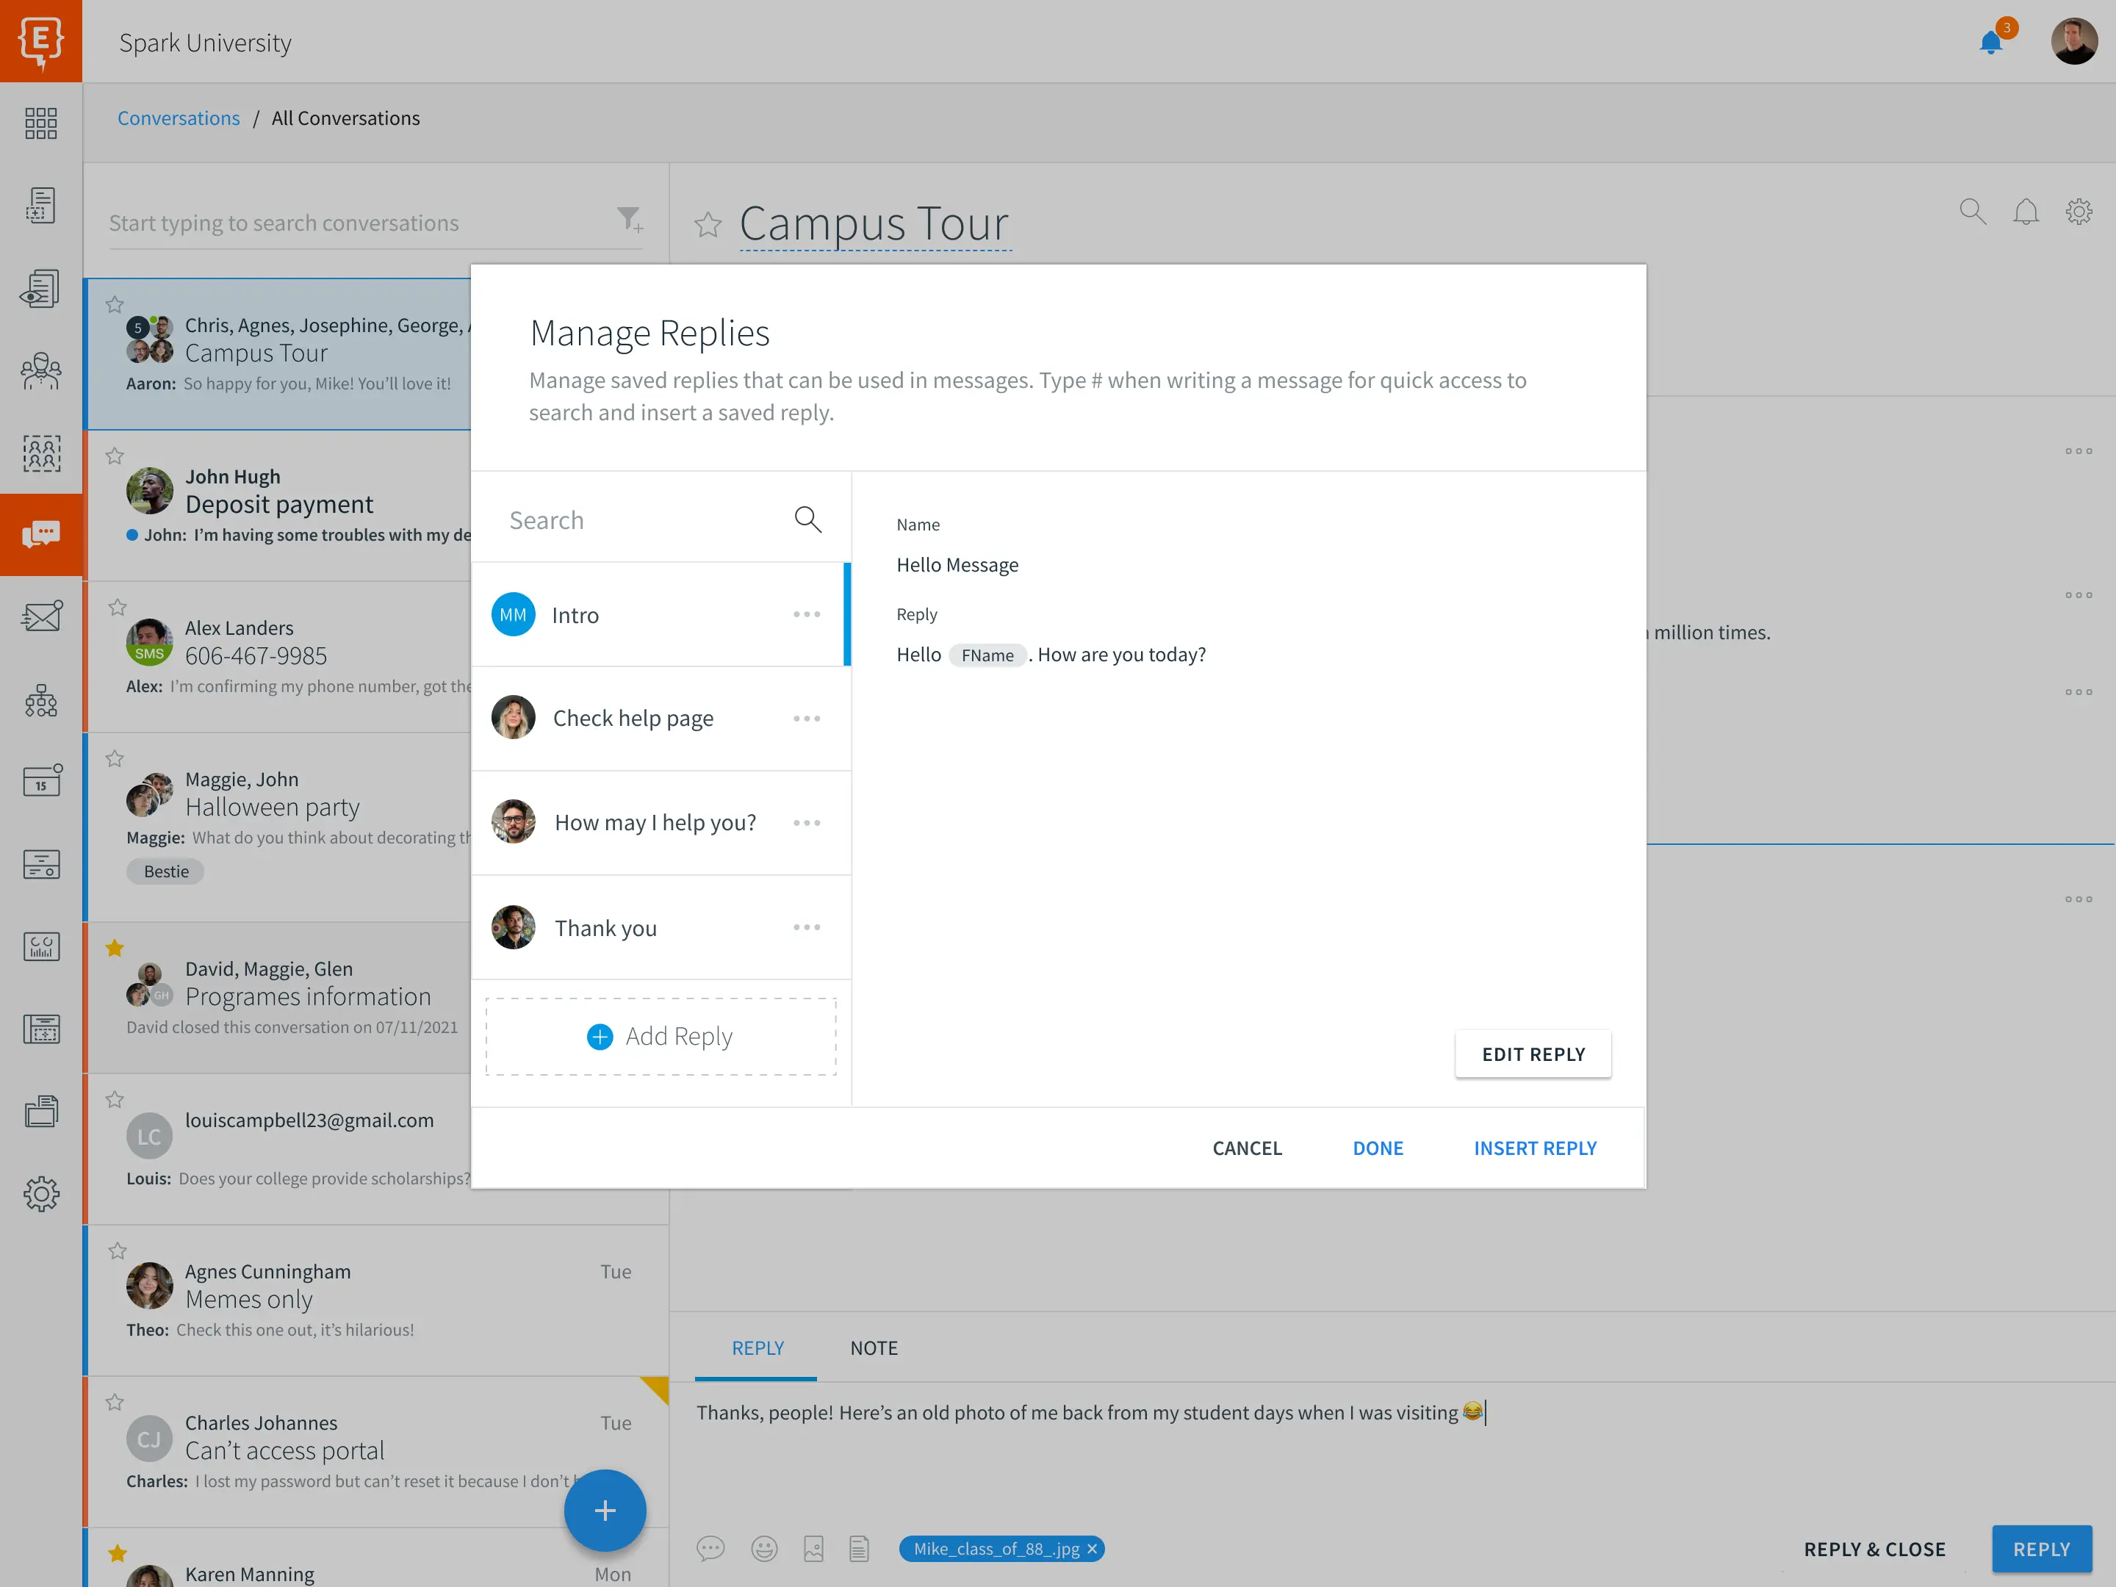Click the Bestie tag on Halloween party
The height and width of the screenshot is (1587, 2116).
coord(165,871)
